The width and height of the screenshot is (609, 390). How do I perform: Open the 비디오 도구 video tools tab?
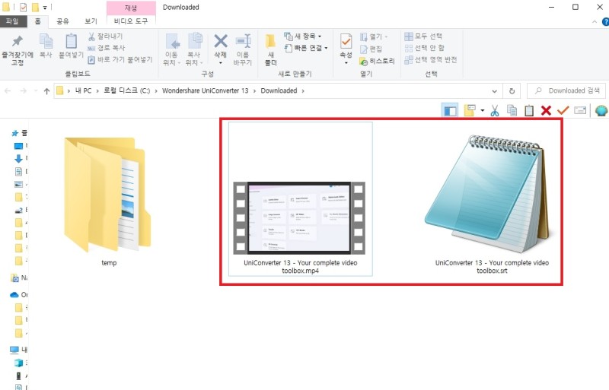pyautogui.click(x=131, y=21)
